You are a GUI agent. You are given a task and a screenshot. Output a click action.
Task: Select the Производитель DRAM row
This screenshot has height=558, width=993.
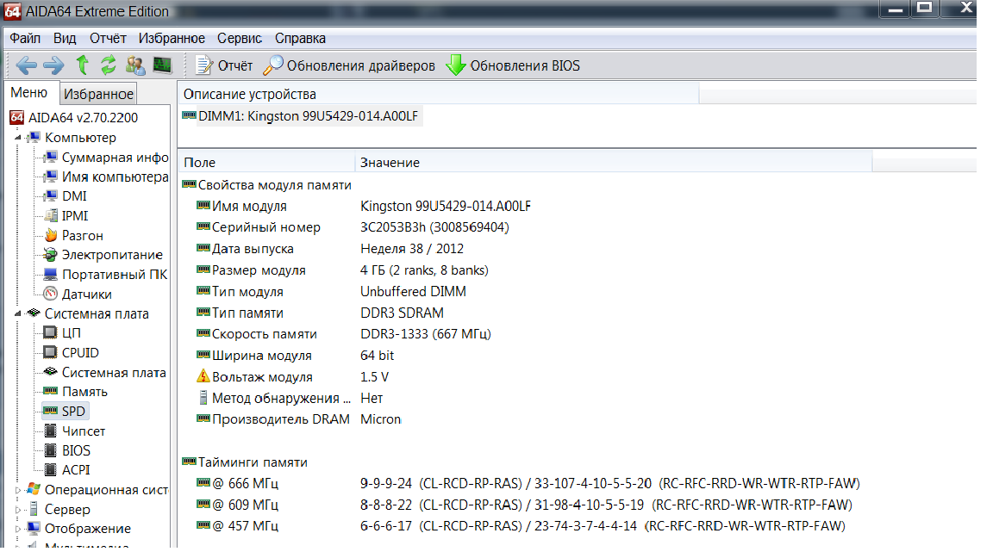[x=298, y=419]
